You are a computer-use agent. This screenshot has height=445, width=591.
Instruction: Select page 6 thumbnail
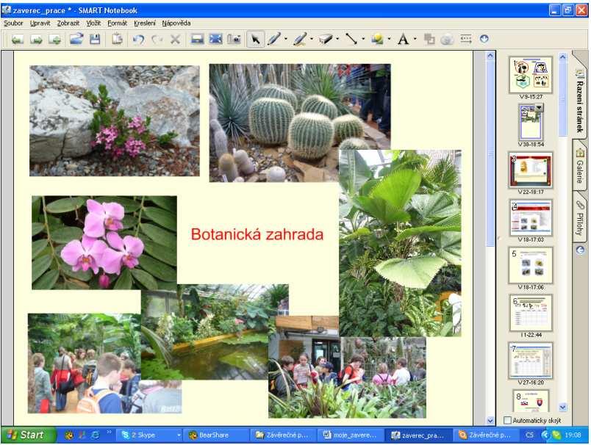[x=531, y=313]
